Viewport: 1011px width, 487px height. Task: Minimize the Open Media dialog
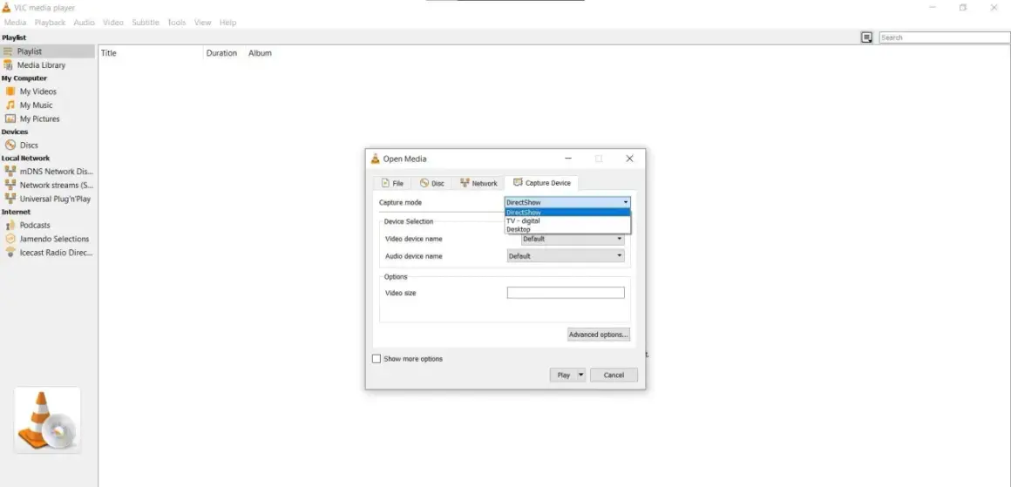tap(568, 159)
